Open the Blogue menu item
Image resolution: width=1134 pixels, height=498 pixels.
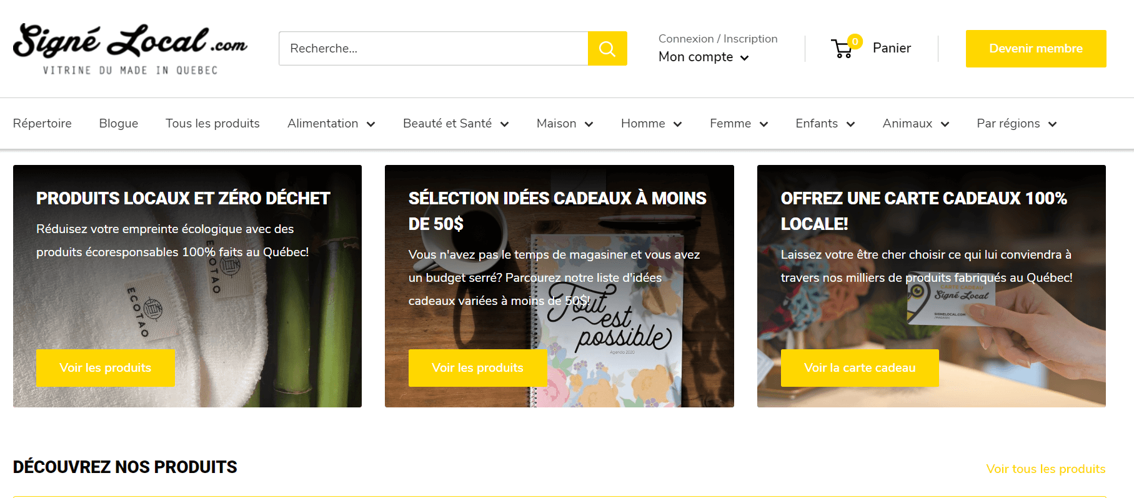(x=119, y=124)
